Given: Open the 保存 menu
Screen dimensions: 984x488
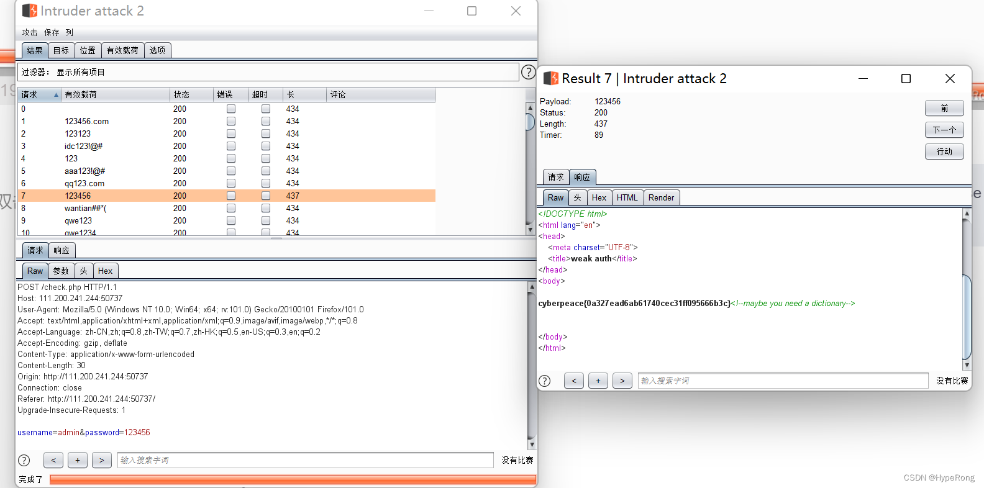Looking at the screenshot, I should 52,32.
